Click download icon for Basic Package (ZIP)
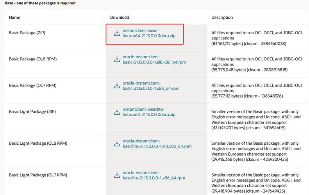The width and height of the screenshot is (309, 195). (x=117, y=33)
